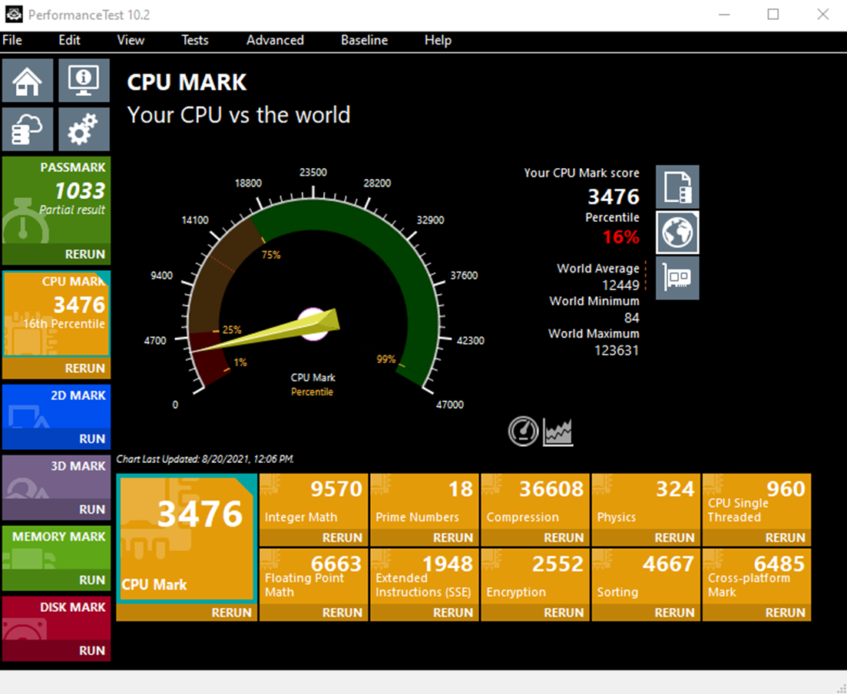Select the large CPU Mark 3476 tile
This screenshot has width=847, height=694.
coord(187,538)
